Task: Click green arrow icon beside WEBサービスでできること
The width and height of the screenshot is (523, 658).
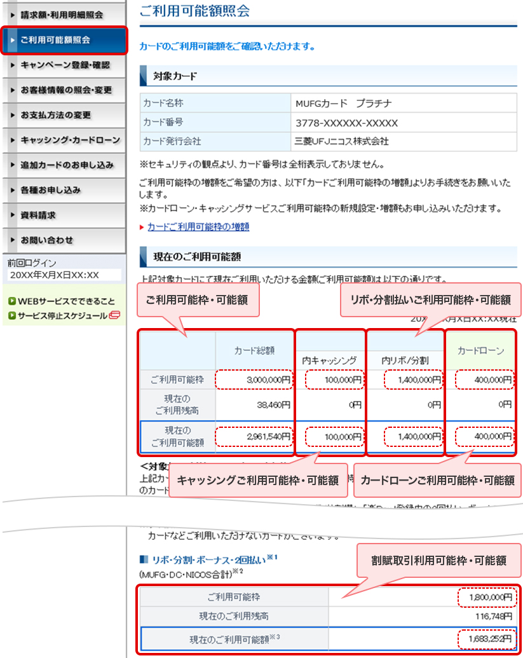Action: click(x=12, y=301)
